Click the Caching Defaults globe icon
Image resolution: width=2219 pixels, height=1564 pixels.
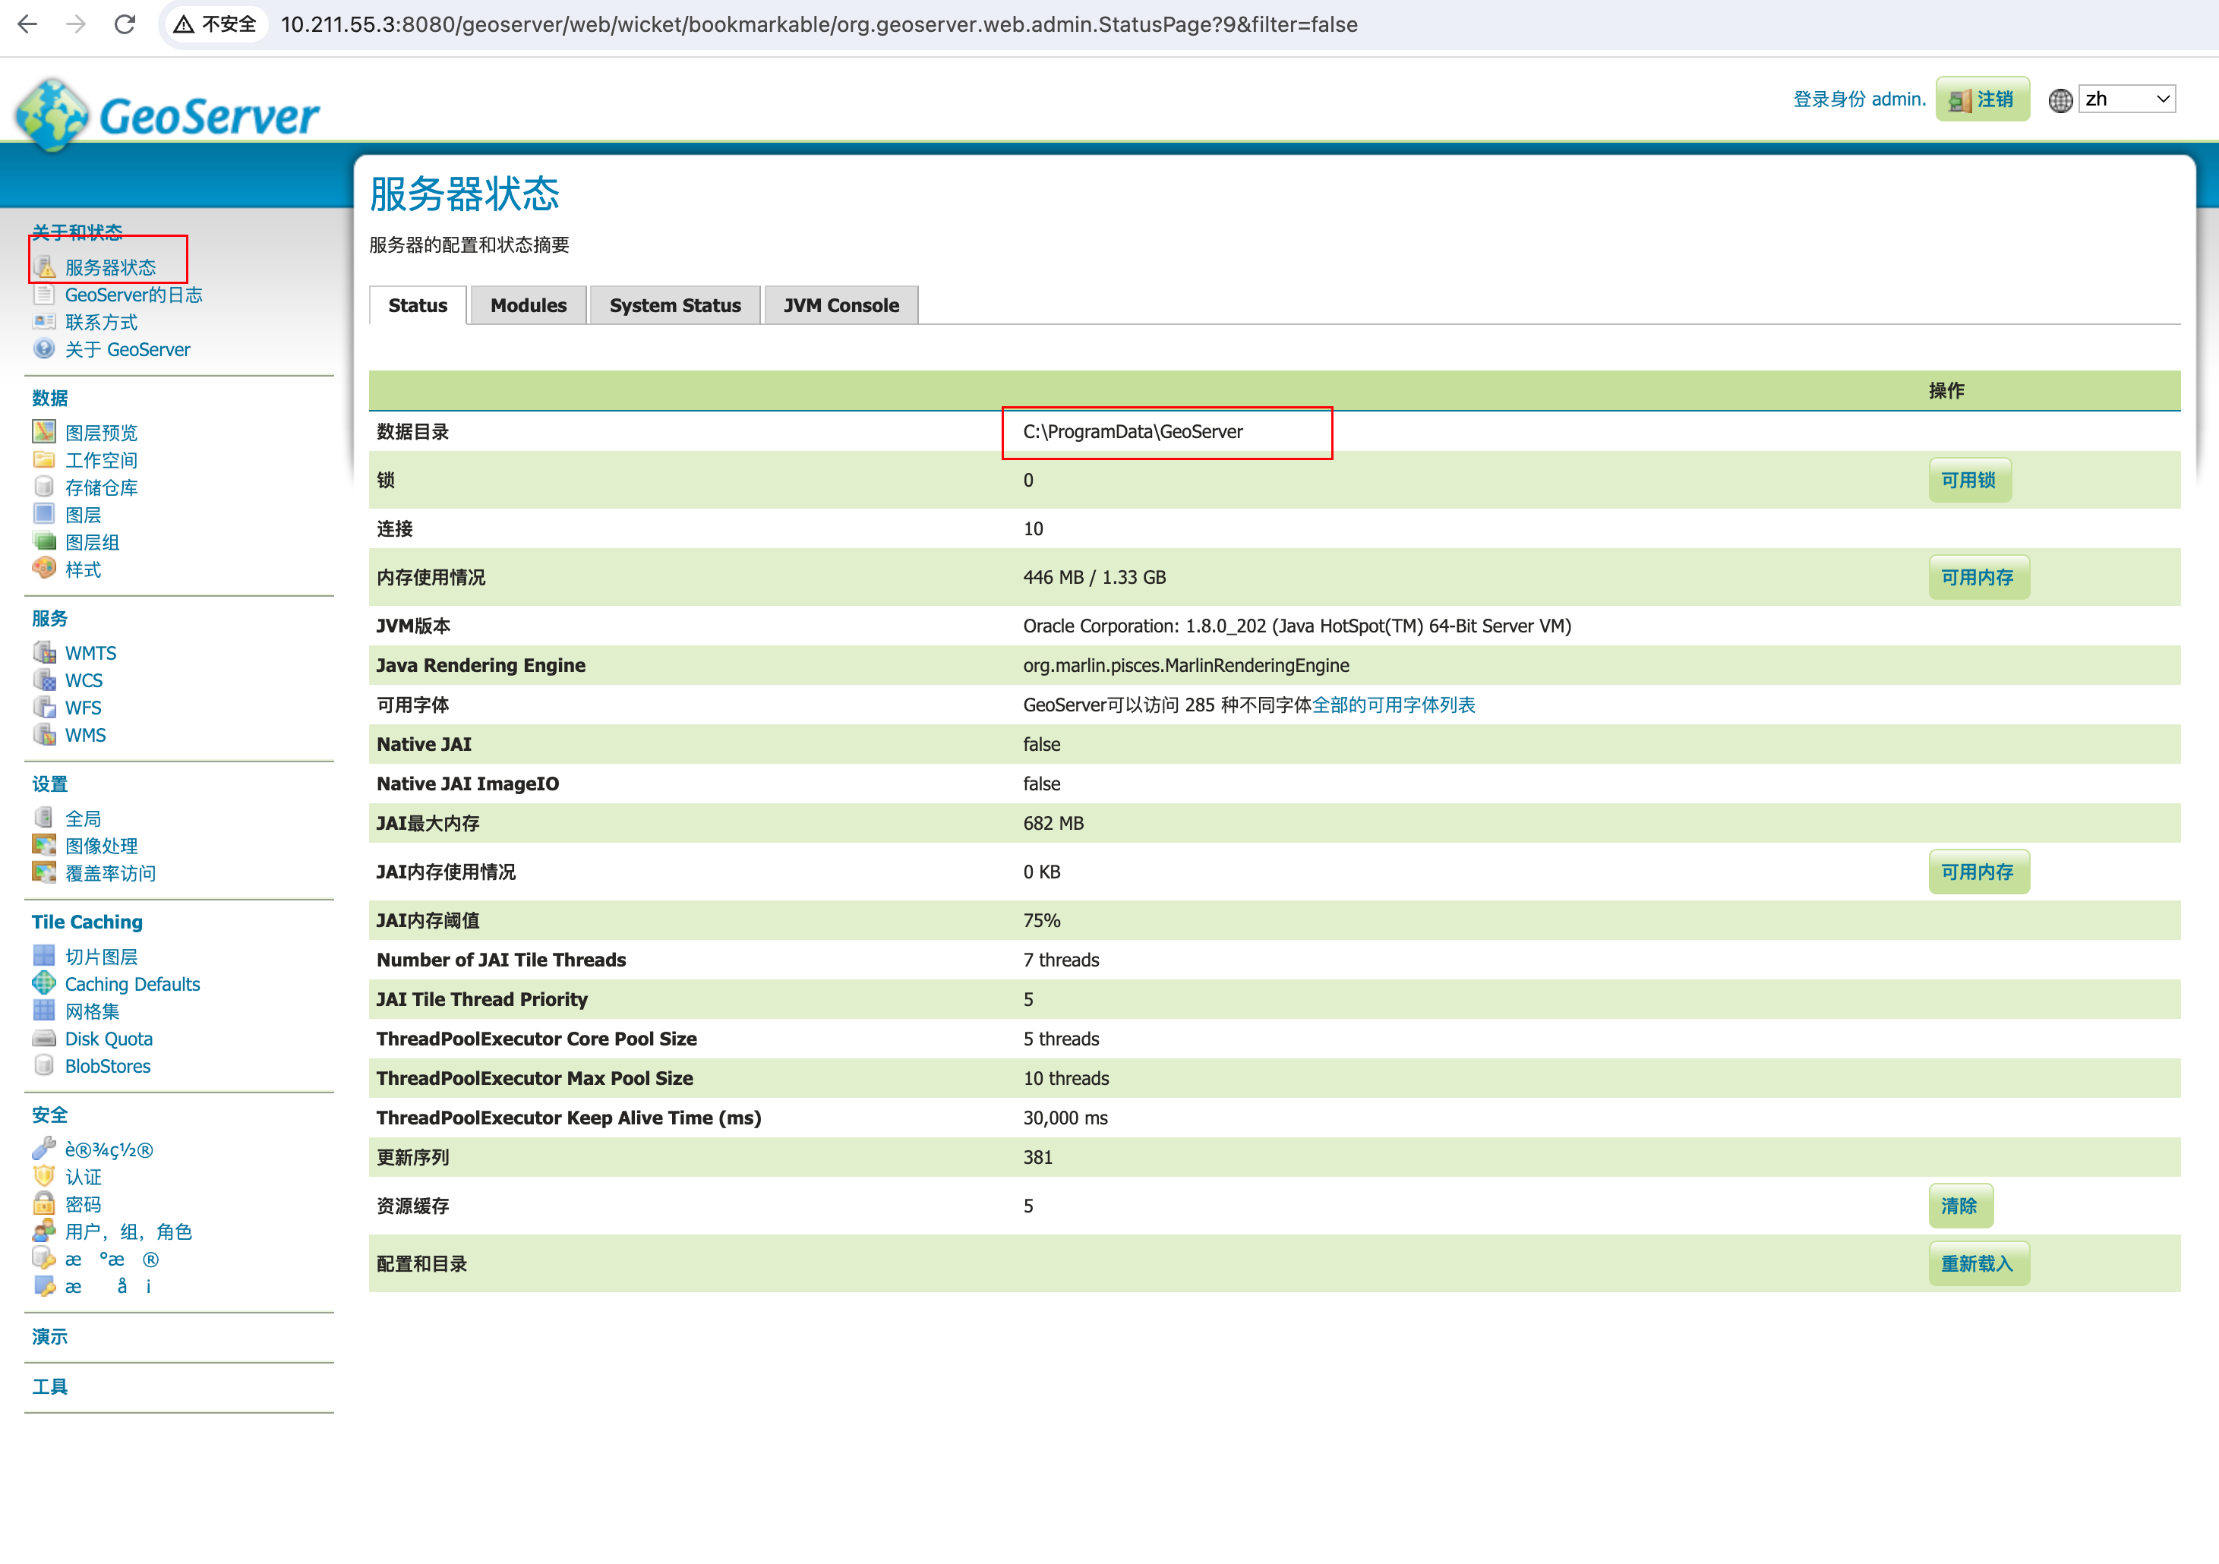(x=45, y=983)
